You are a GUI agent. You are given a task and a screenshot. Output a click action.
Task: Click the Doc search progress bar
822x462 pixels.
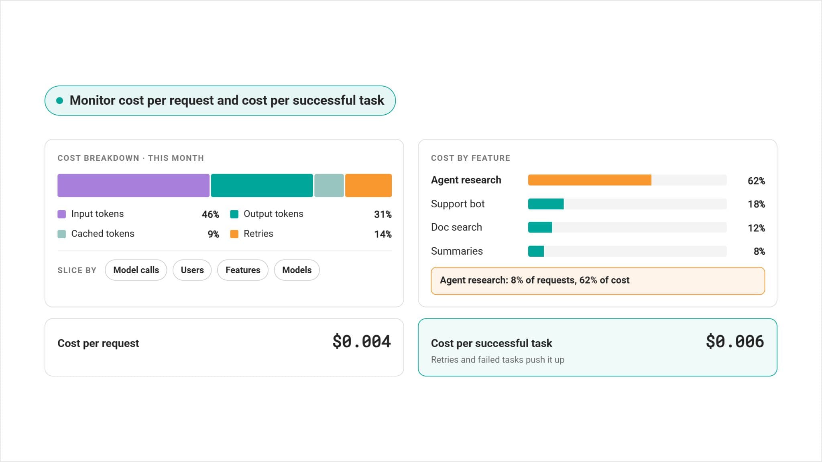click(x=627, y=227)
